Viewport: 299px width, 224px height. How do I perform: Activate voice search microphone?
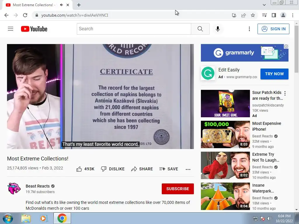[218, 29]
